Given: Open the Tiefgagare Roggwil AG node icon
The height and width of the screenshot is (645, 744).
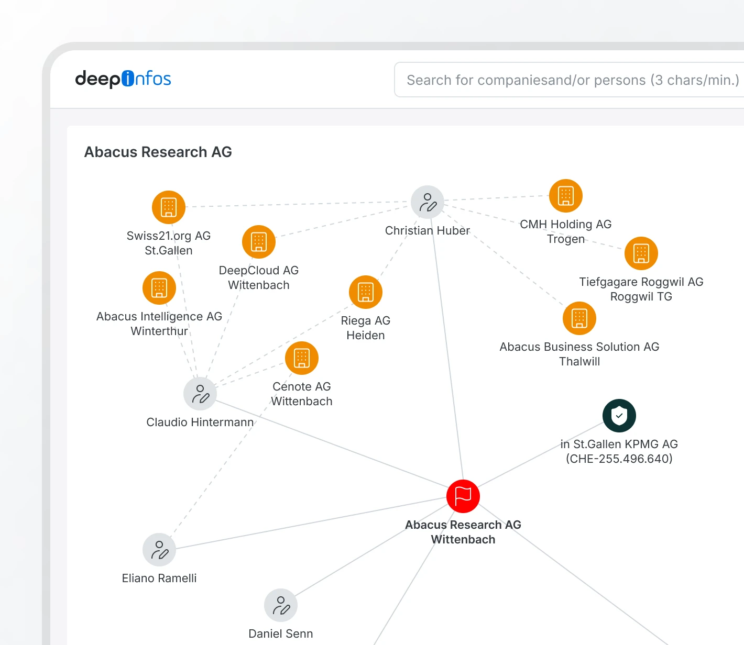Looking at the screenshot, I should (641, 253).
